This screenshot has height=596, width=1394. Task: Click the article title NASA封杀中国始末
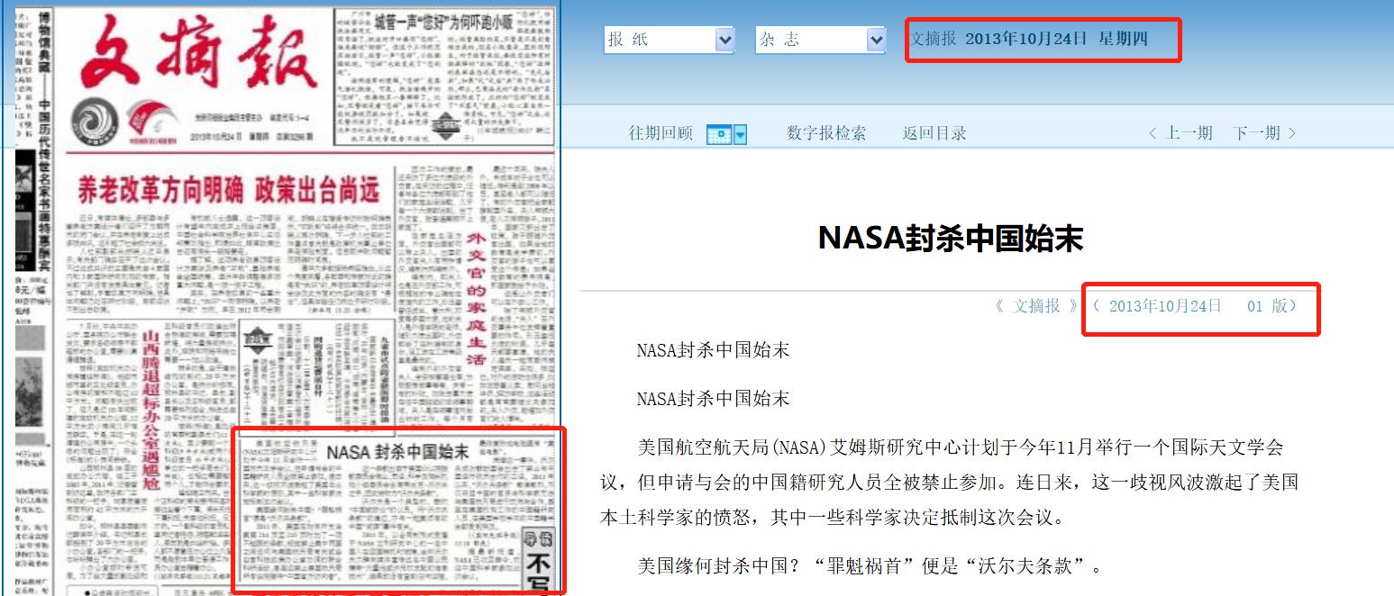[x=950, y=239]
